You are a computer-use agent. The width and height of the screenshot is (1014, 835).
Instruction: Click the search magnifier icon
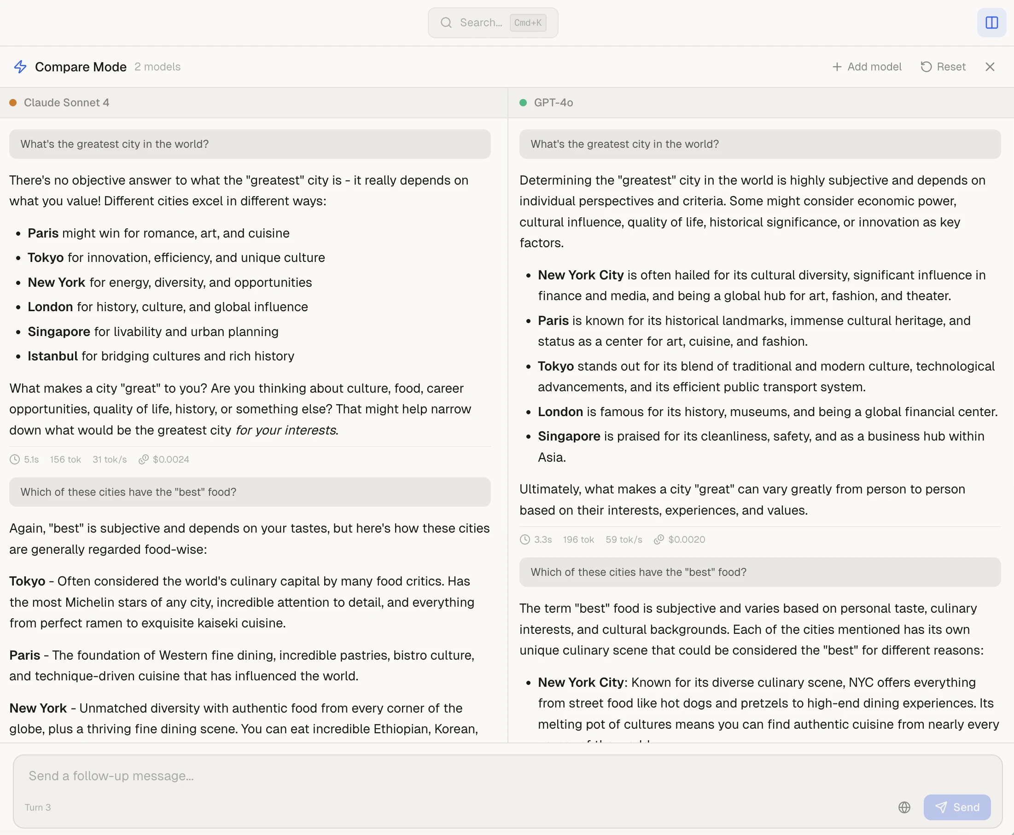tap(446, 23)
